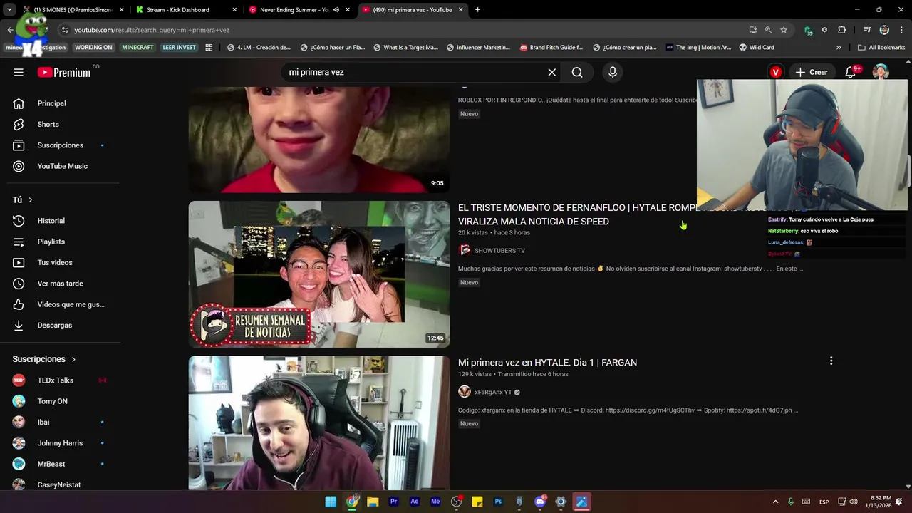Open the browser extensions puzzle icon
The height and width of the screenshot is (513, 912).
click(x=842, y=30)
